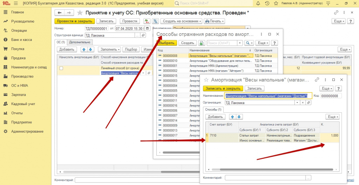Open Структурная единица form with open icon

pos(143,35)
